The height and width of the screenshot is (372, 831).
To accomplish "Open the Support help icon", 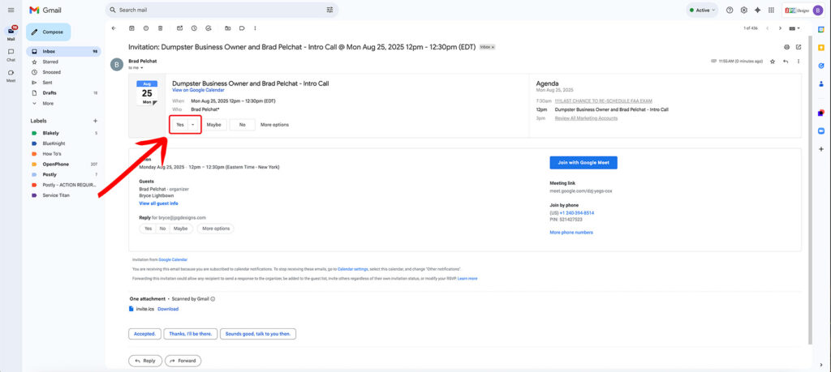I will point(730,10).
